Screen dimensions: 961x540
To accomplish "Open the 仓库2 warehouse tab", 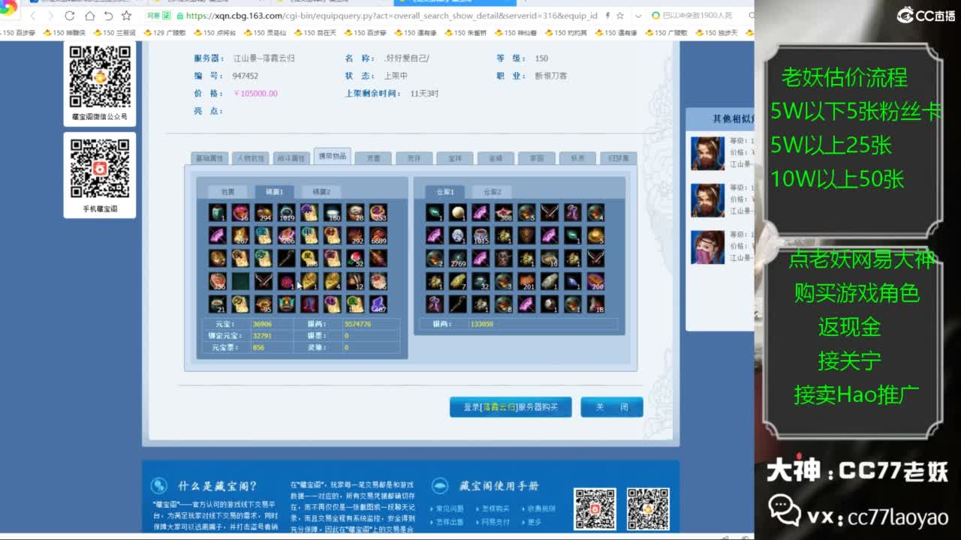I will (492, 192).
